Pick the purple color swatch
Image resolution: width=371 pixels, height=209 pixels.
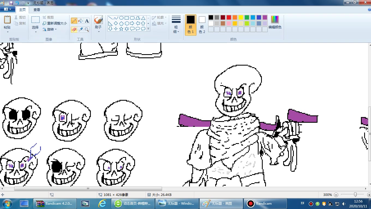[265, 17]
